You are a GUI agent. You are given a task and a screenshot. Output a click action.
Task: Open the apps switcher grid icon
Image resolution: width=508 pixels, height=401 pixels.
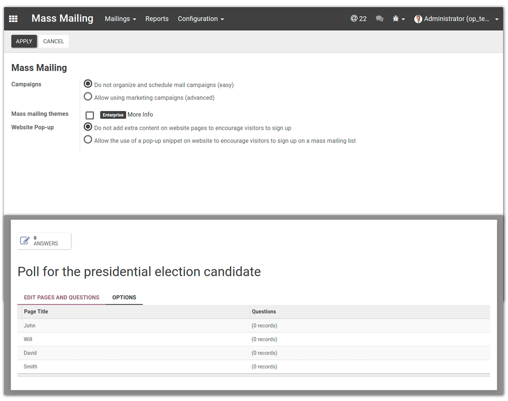(x=13, y=18)
